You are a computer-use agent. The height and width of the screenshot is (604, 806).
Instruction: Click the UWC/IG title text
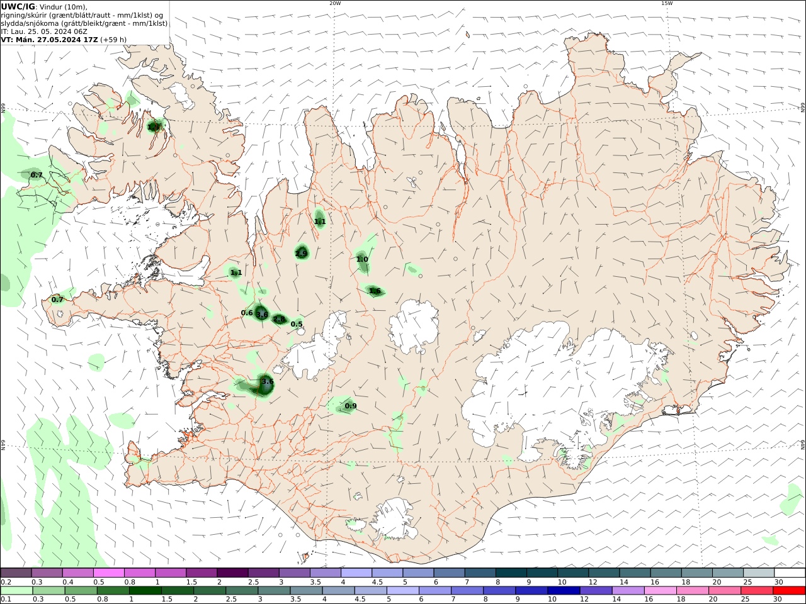pos(18,6)
